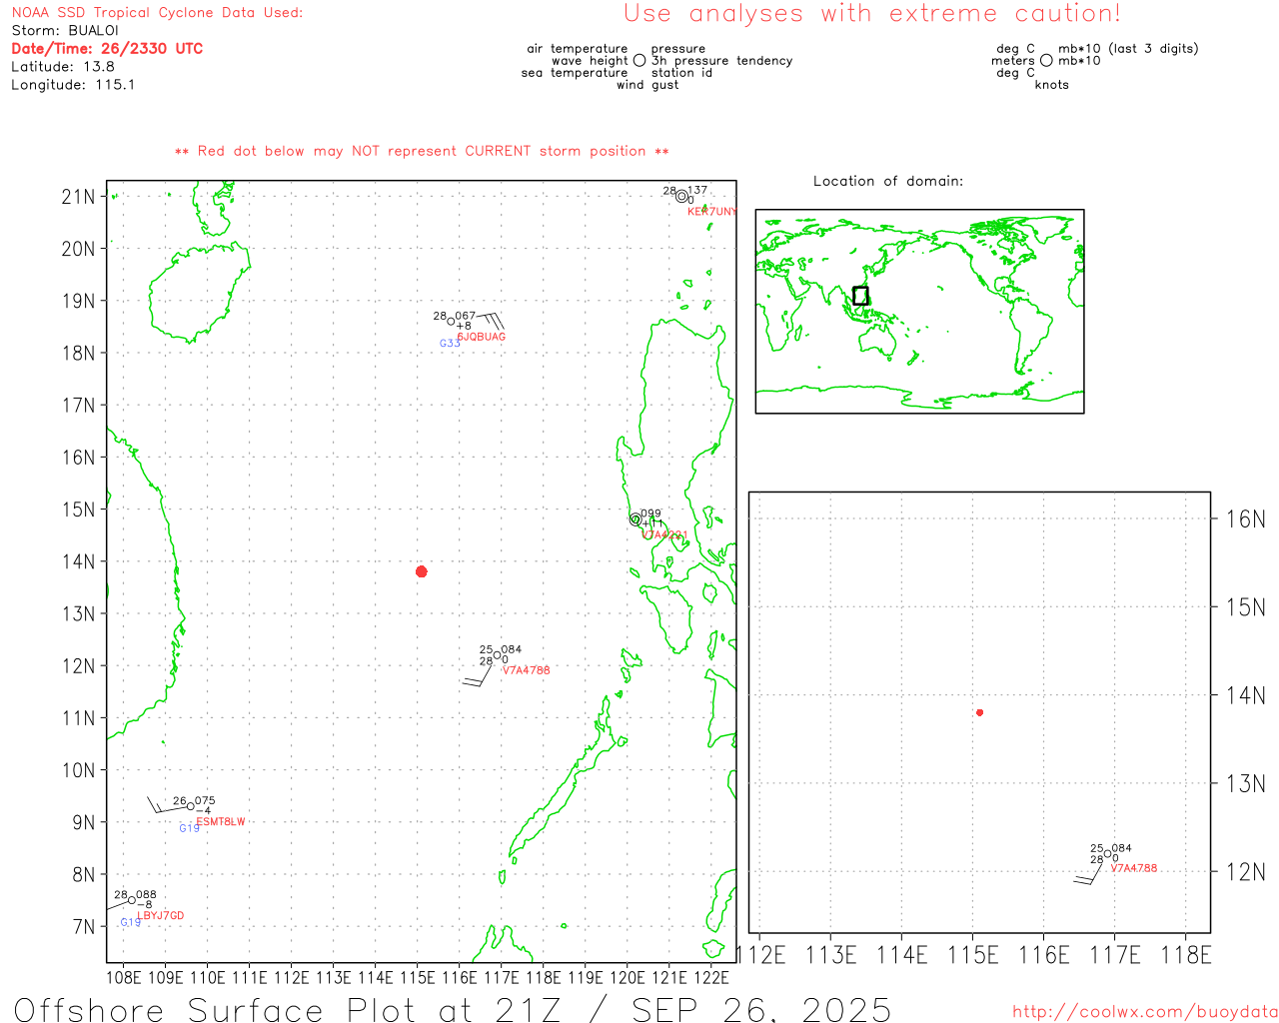Click the wind barb left of ESMT8LW station
The width and height of the screenshot is (1279, 1023).
point(165,806)
